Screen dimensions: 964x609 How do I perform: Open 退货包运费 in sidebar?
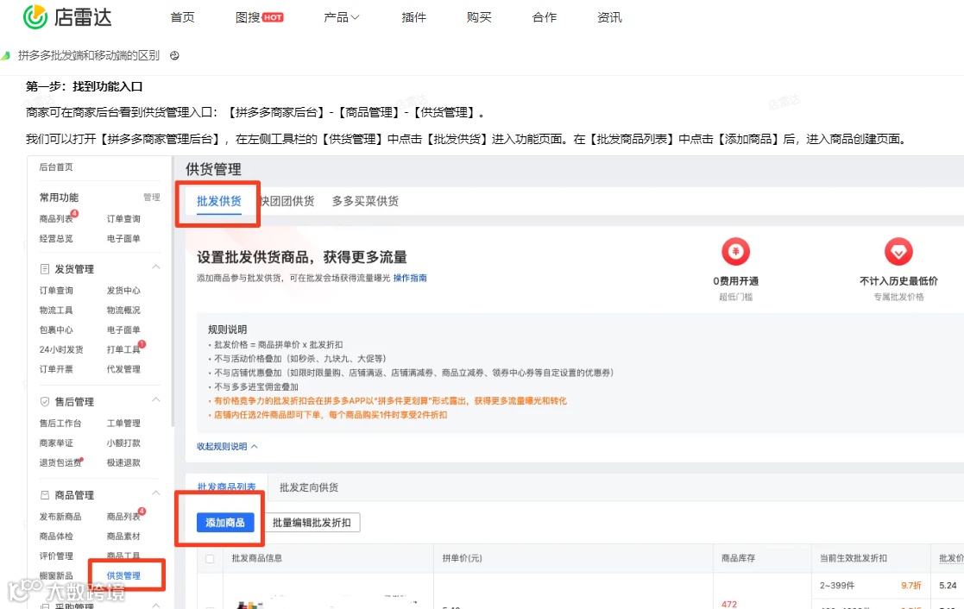click(x=60, y=462)
